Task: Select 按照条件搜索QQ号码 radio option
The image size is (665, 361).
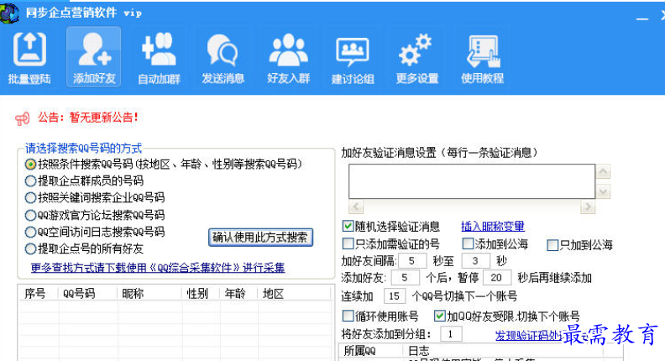Action: 30,165
